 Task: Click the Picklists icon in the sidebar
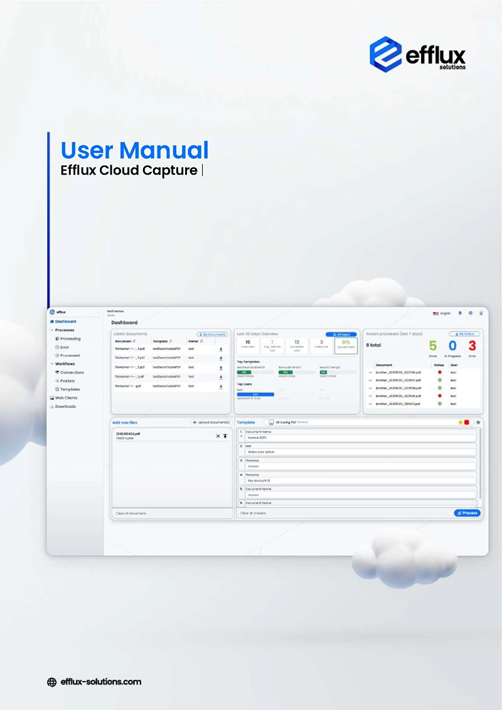tap(57, 380)
